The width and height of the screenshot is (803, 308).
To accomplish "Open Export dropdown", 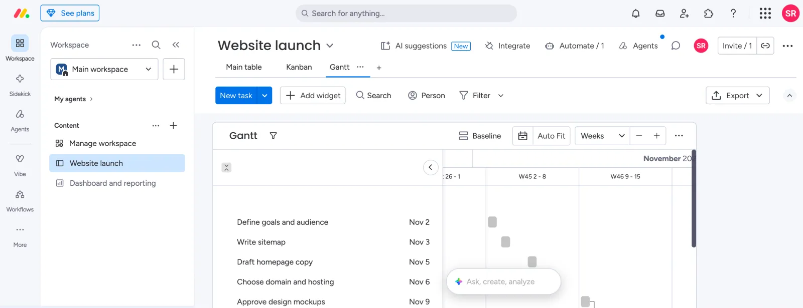I will pyautogui.click(x=738, y=96).
